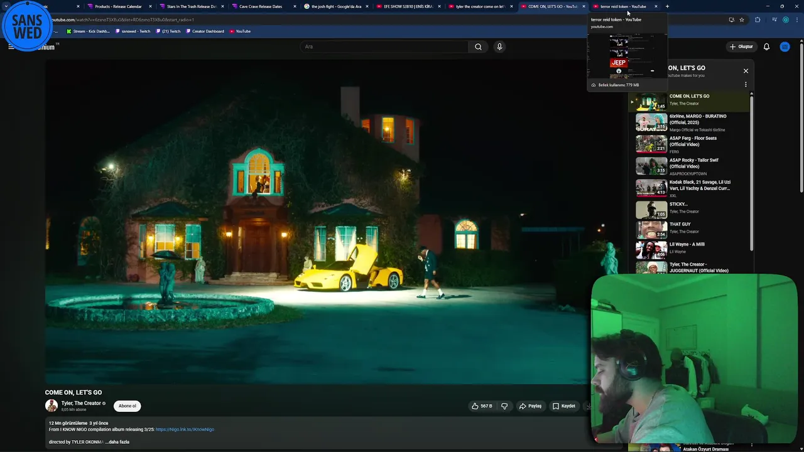Image resolution: width=804 pixels, height=452 pixels.
Task: Like the video with thumbs up
Action: [x=482, y=406]
